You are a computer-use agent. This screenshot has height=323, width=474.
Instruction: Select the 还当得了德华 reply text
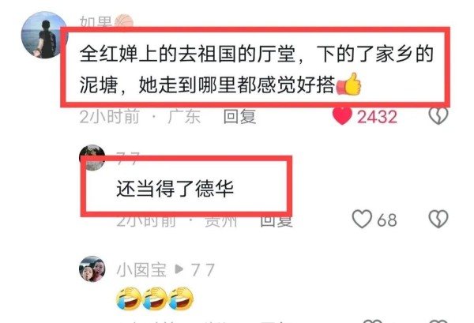pos(175,189)
